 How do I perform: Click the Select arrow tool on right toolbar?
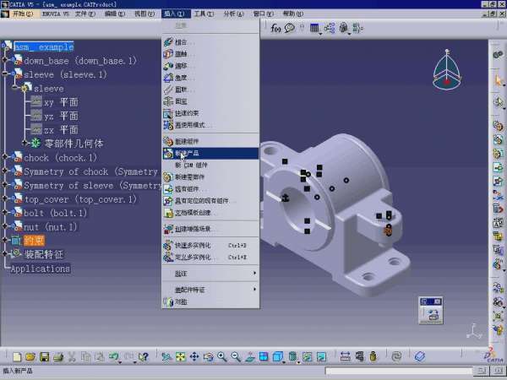pyautogui.click(x=499, y=80)
